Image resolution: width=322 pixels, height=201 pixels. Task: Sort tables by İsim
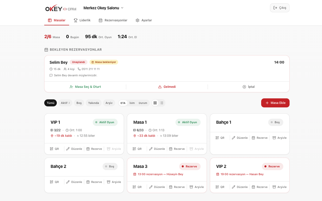pyautogui.click(x=132, y=103)
